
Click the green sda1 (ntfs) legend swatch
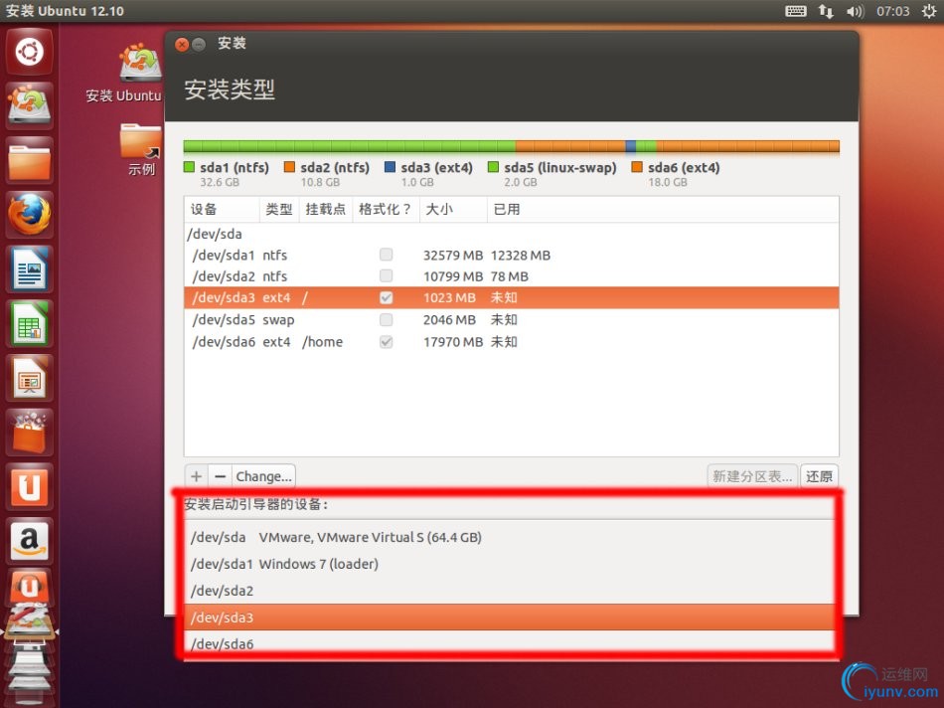[x=189, y=167]
